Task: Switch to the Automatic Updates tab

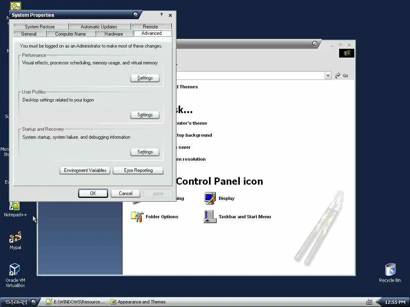Action: (99, 27)
